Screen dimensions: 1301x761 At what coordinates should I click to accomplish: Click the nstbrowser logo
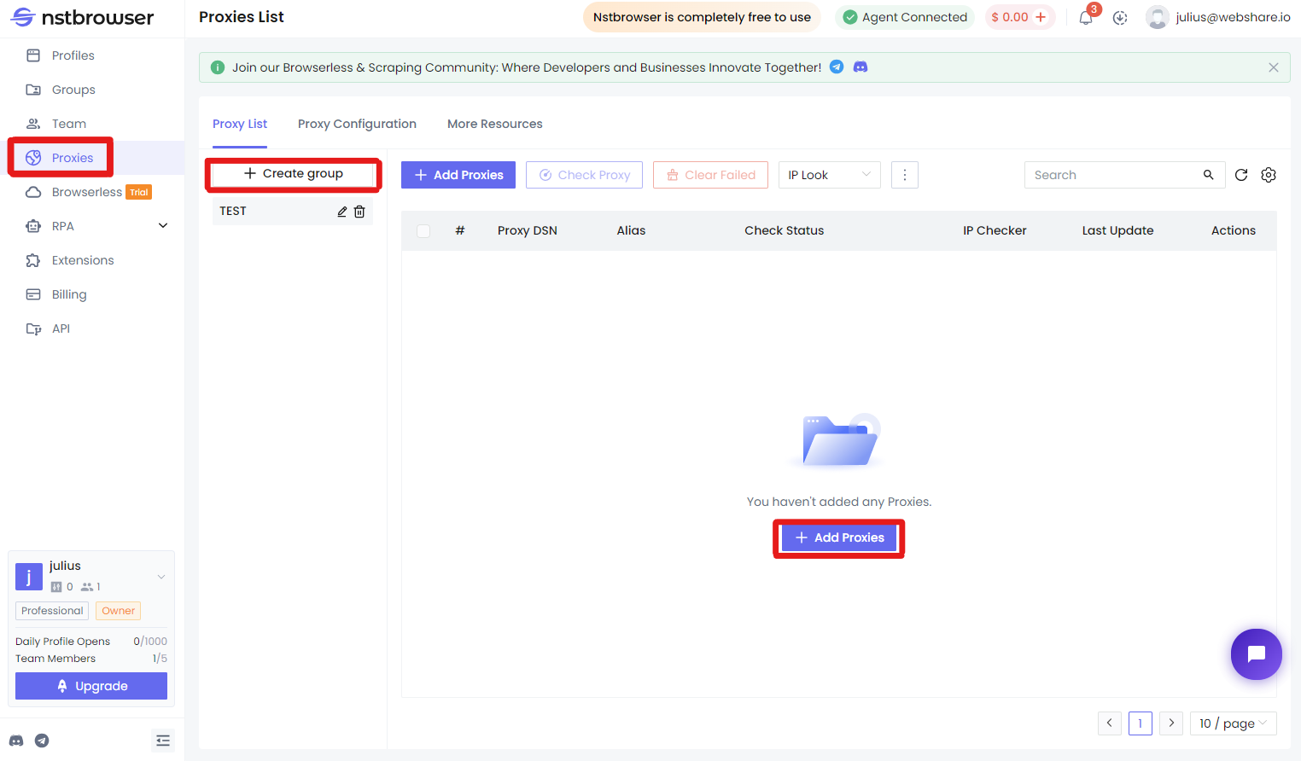(83, 17)
